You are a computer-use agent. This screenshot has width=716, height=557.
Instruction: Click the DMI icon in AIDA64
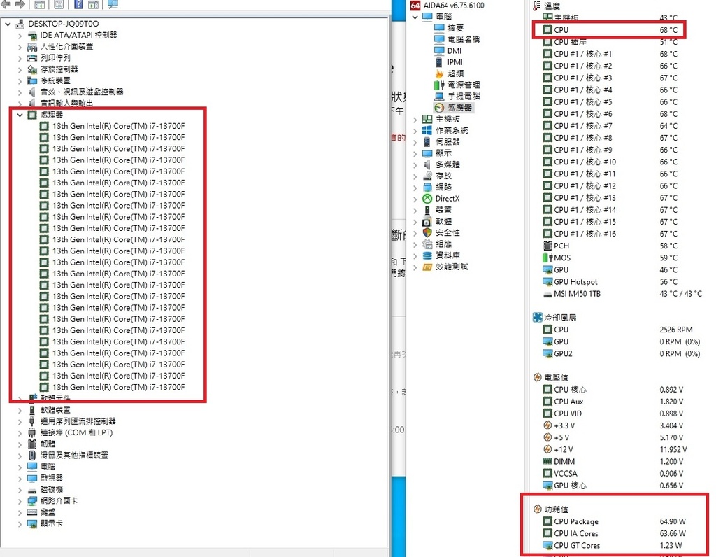pyautogui.click(x=439, y=50)
